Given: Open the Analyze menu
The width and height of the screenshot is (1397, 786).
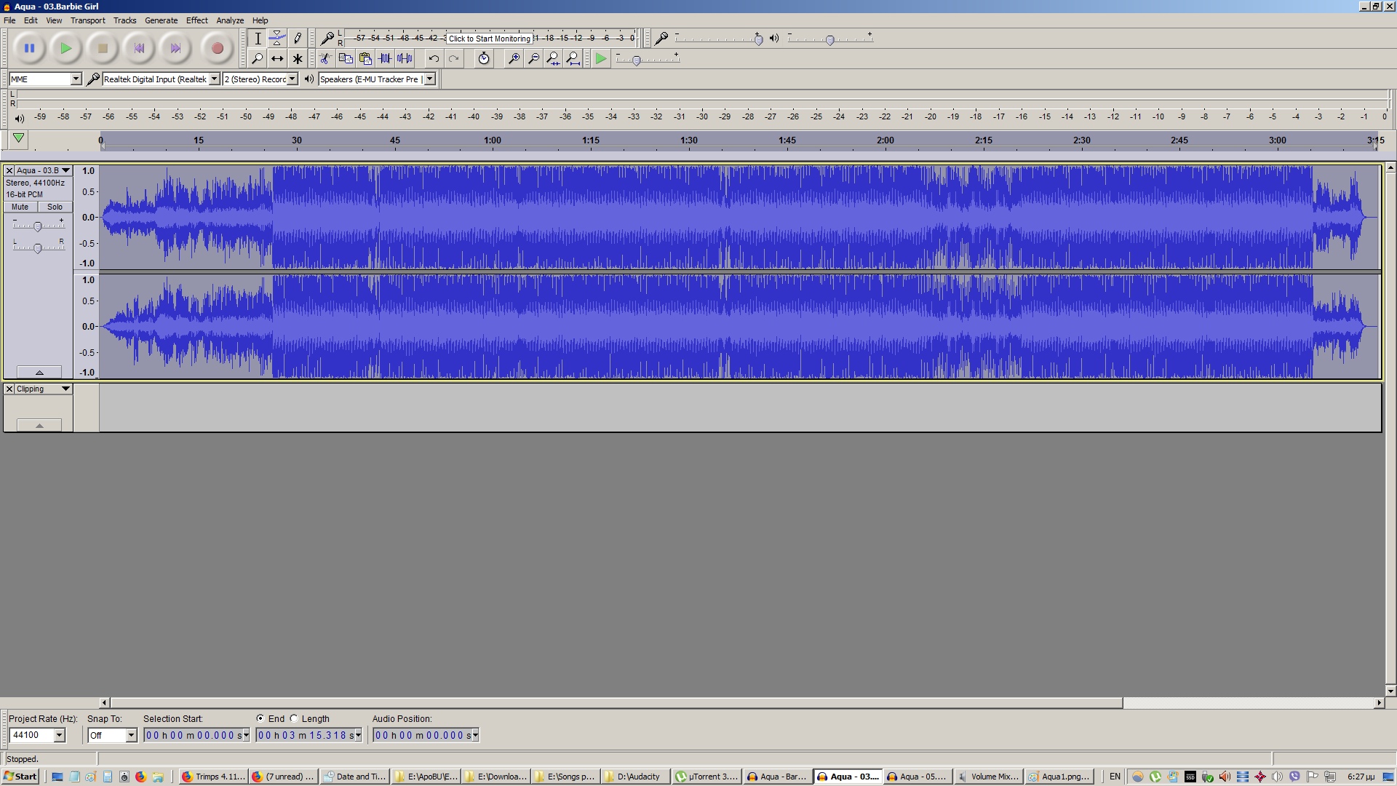Looking at the screenshot, I should 230,20.
